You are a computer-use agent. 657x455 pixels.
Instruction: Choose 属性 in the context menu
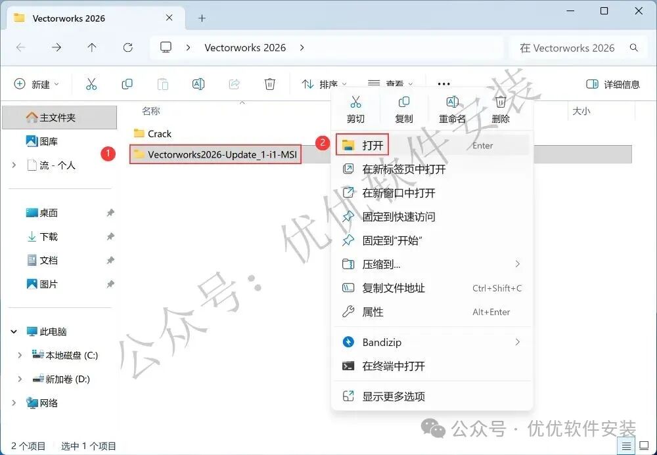432,312
